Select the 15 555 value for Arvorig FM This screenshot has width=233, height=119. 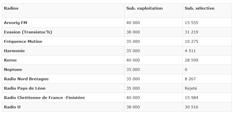[x=191, y=23]
